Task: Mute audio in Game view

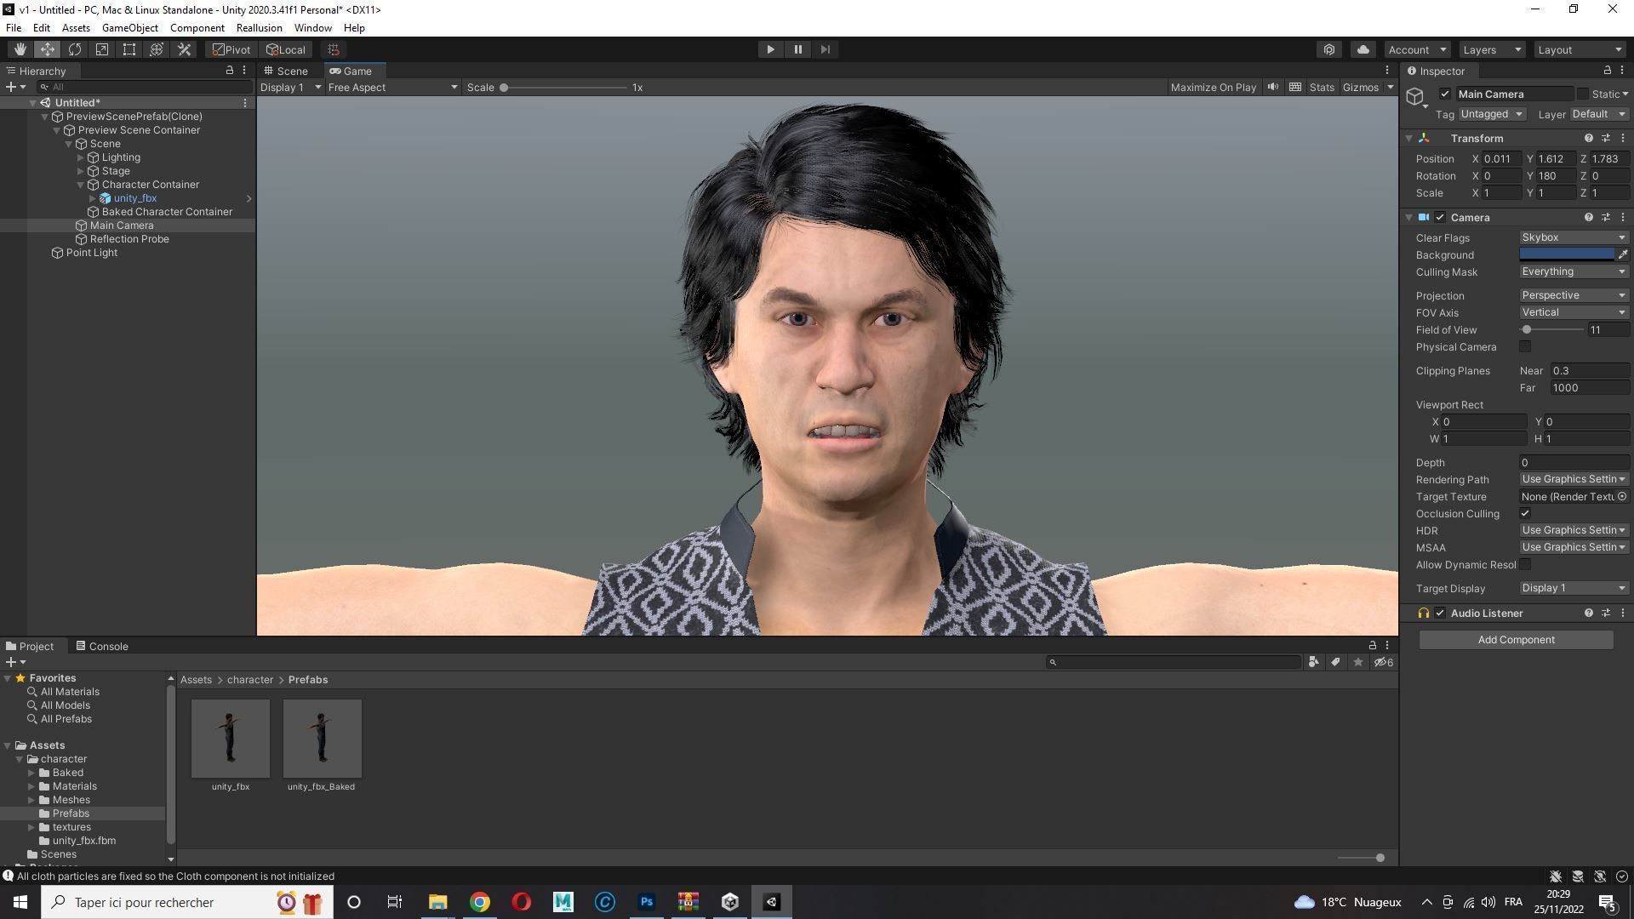Action: click(1272, 87)
